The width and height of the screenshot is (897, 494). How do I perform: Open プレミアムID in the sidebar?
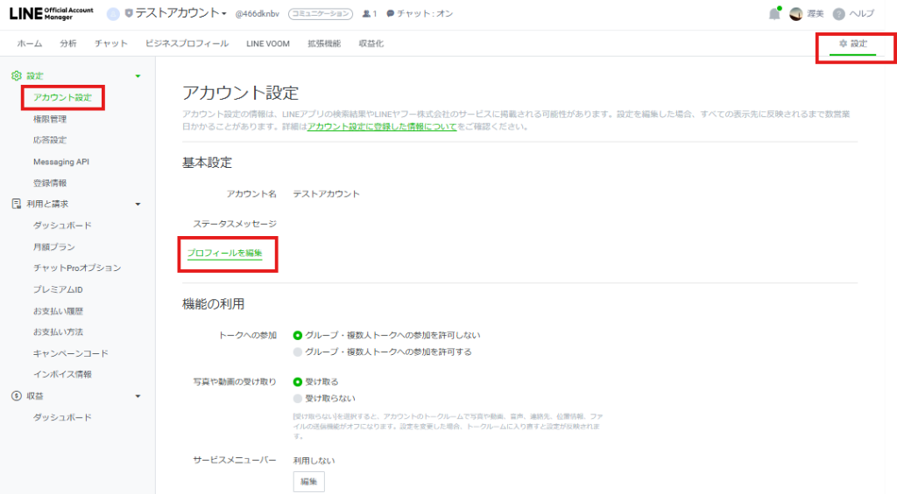tap(58, 289)
